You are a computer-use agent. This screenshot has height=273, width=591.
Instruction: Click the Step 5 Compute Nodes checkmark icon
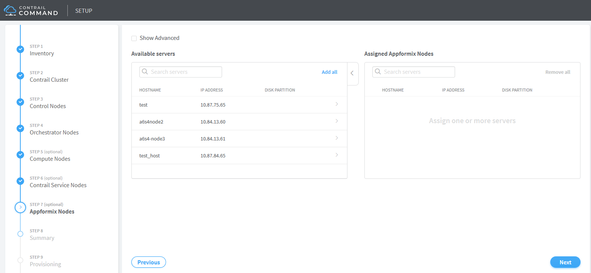point(20,155)
